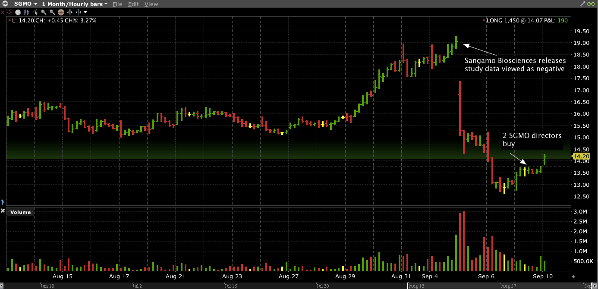Hide the chart toolbar with its red X

coord(2,12)
